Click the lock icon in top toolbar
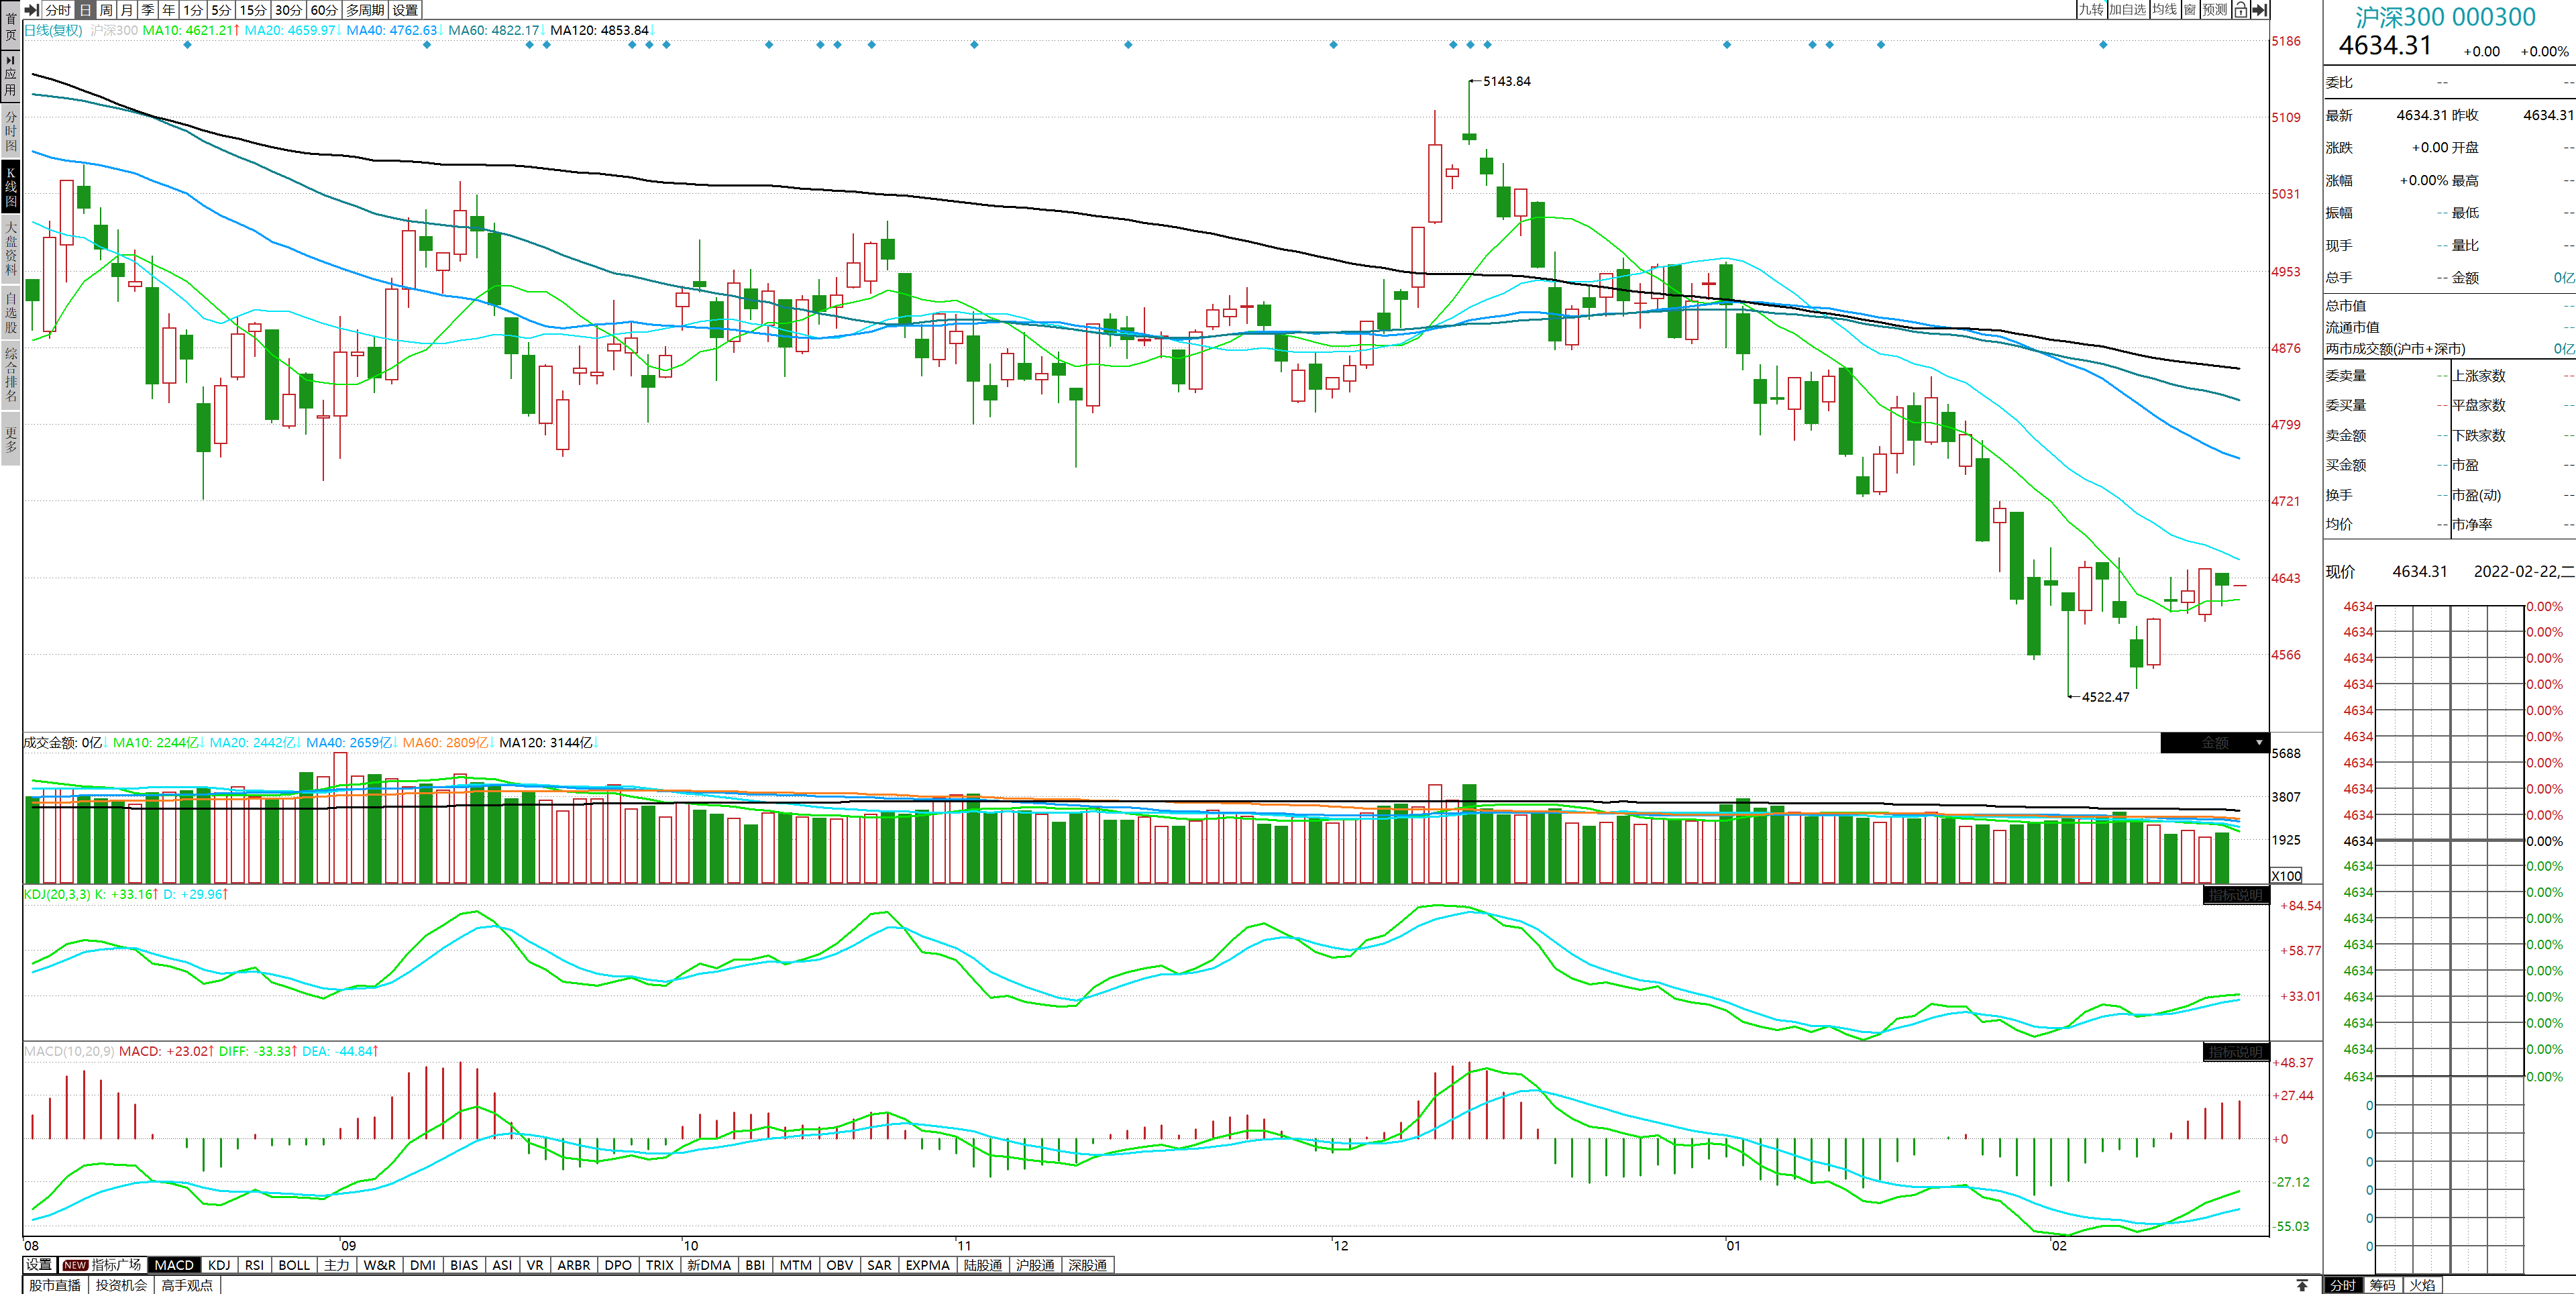Image resolution: width=2576 pixels, height=1294 pixels. pos(2240,10)
